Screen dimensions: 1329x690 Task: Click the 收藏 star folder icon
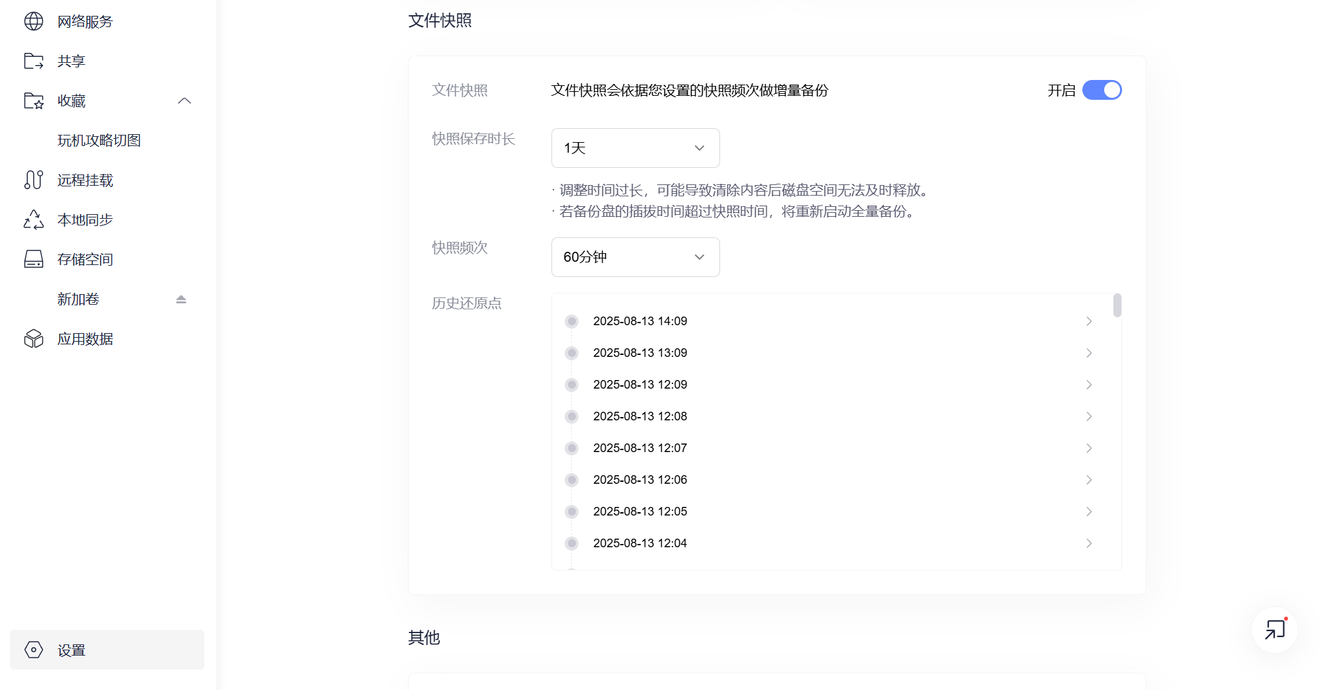pos(34,100)
